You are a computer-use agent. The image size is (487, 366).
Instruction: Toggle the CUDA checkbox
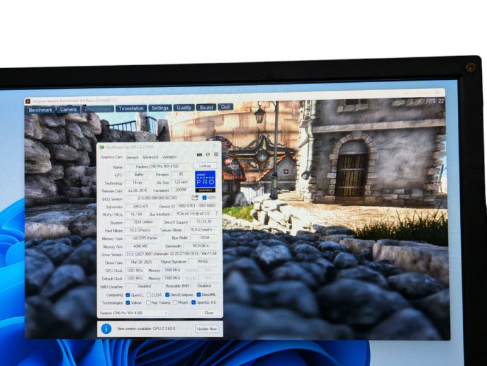click(149, 295)
